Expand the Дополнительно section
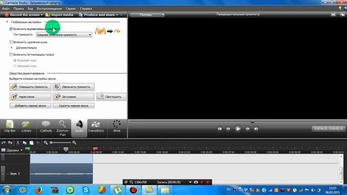347x195 pixels. tap(12, 48)
